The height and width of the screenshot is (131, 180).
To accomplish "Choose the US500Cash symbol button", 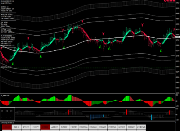I will [83, 127].
